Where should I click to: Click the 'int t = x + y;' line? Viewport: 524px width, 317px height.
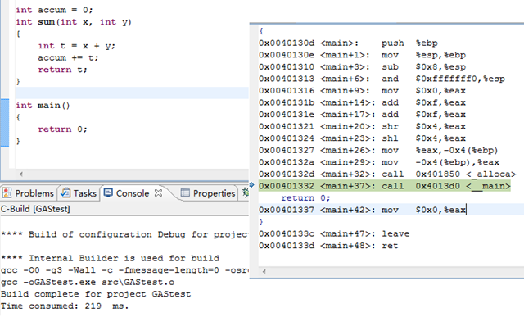click(x=76, y=46)
